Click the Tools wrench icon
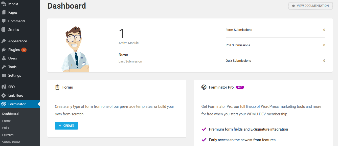The height and width of the screenshot is (146, 338). coord(4,67)
